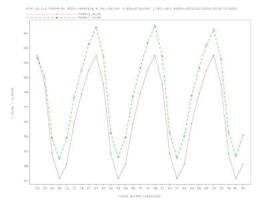265x205 pixels.
Task: Select red O_MEAN plus marker at hour 24
Action: pos(96,56)
